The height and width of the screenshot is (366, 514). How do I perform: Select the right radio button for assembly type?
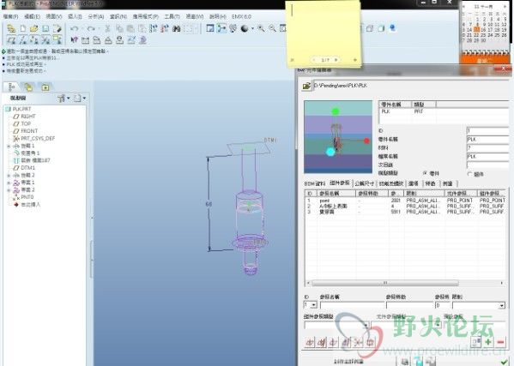469,174
